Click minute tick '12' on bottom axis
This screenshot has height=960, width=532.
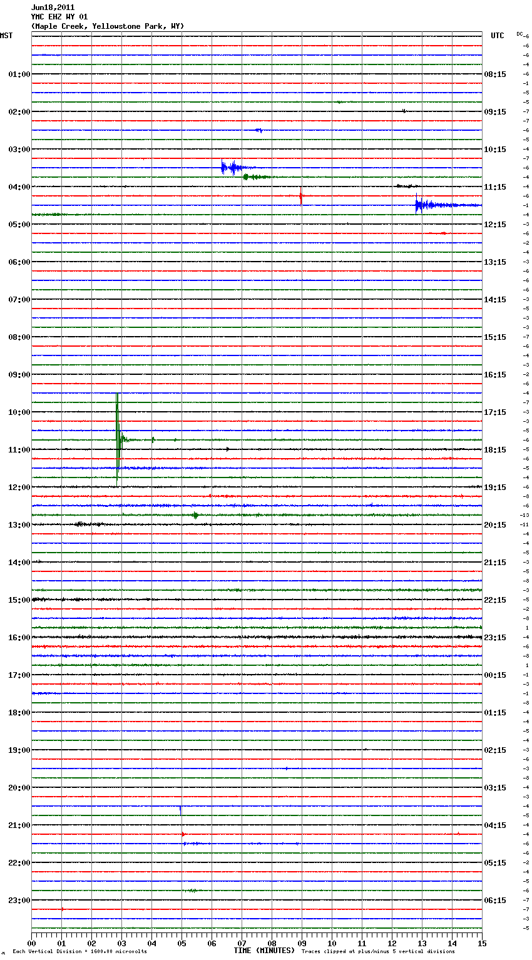(392, 943)
